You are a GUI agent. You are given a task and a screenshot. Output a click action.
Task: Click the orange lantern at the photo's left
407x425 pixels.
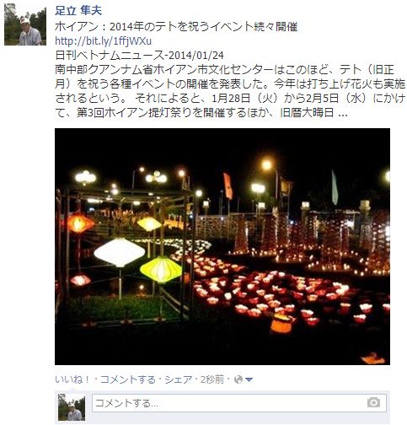click(x=79, y=223)
